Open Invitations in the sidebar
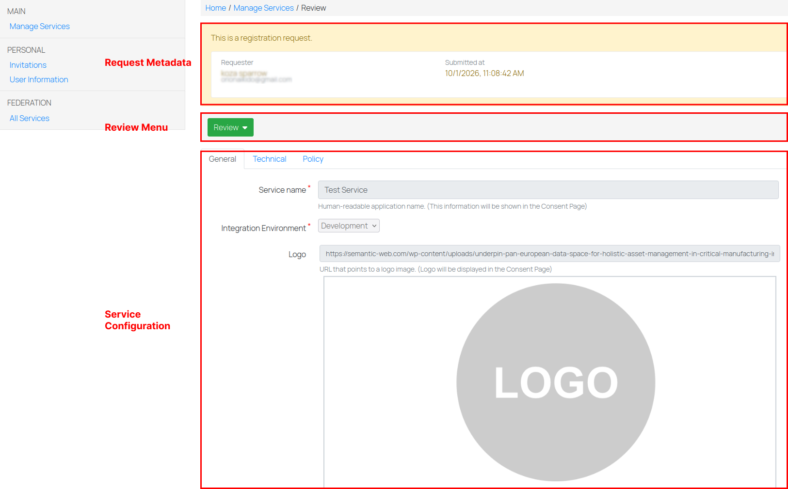Viewport: 788px width, 489px height. [x=28, y=65]
